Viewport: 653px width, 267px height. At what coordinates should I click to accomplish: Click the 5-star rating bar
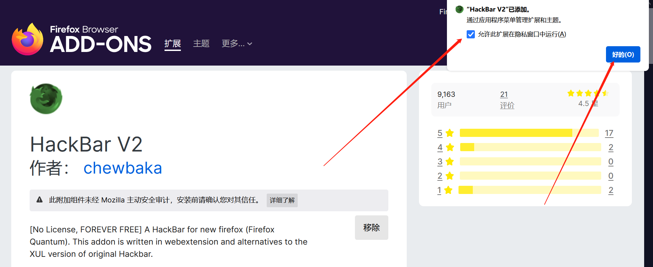[529, 133]
